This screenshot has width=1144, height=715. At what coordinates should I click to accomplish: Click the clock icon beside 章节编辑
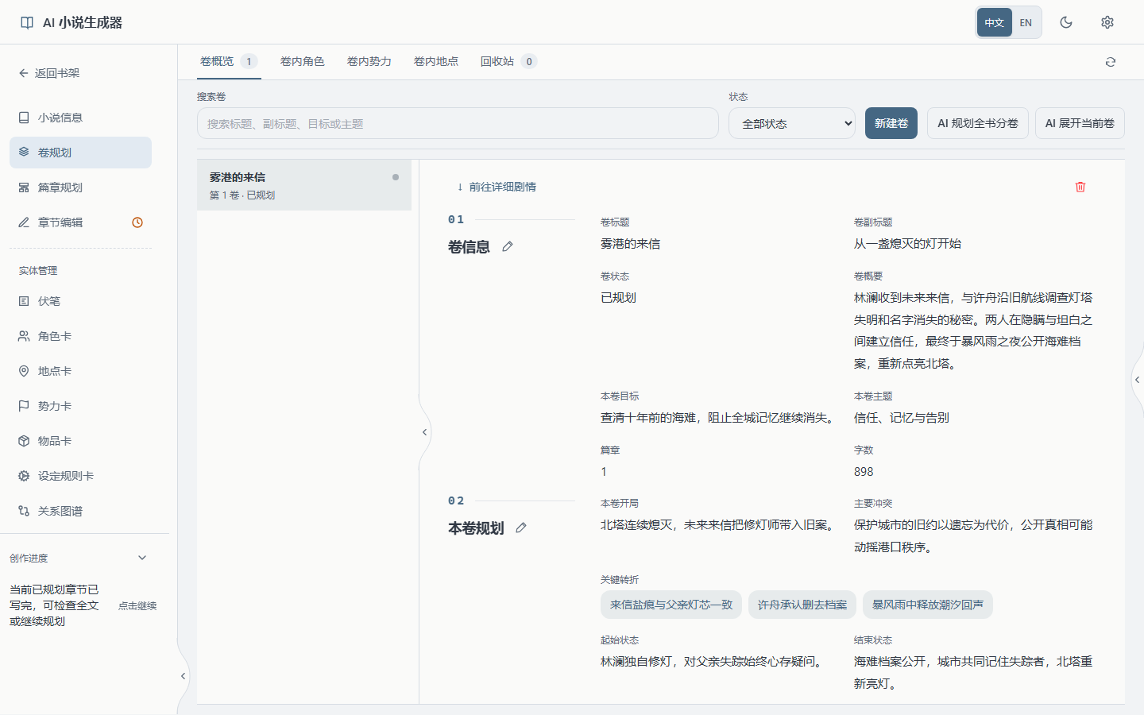pyautogui.click(x=137, y=222)
